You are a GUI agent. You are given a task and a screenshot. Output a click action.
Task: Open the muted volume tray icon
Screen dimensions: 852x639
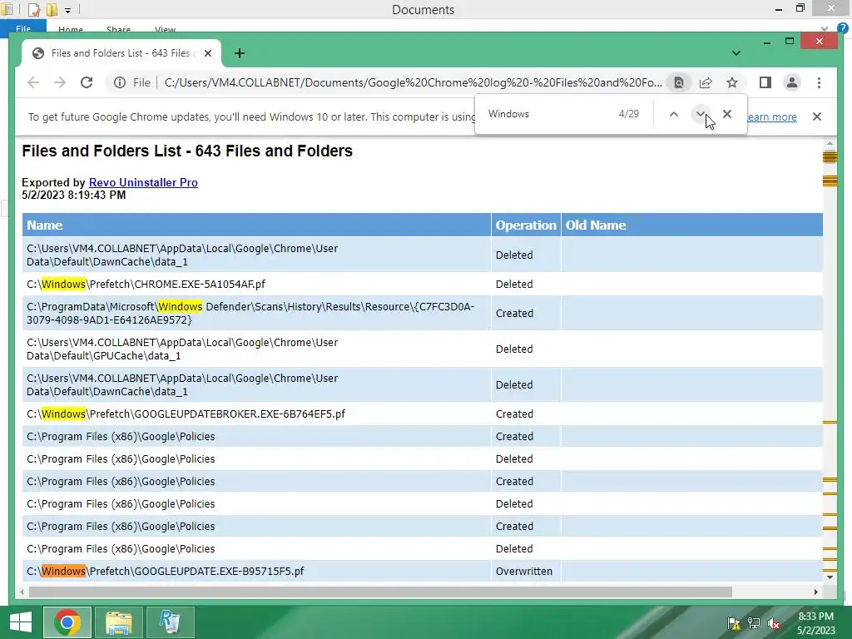coord(774,623)
